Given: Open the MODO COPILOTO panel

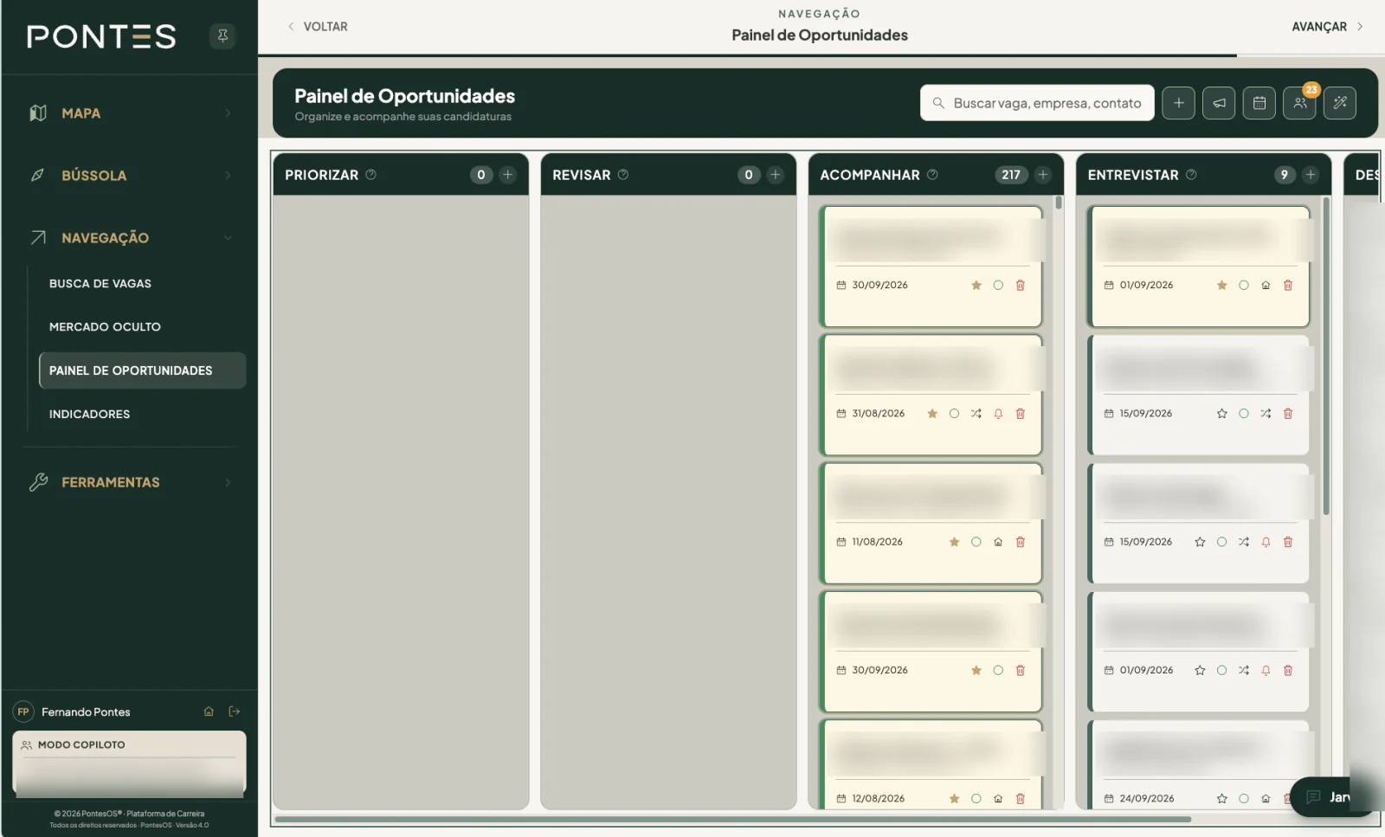Looking at the screenshot, I should [x=129, y=763].
